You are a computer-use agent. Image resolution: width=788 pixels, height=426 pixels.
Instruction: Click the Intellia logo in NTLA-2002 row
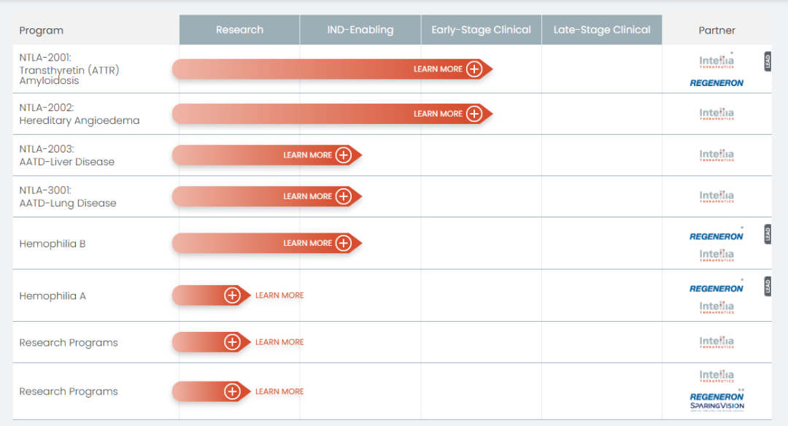[716, 114]
